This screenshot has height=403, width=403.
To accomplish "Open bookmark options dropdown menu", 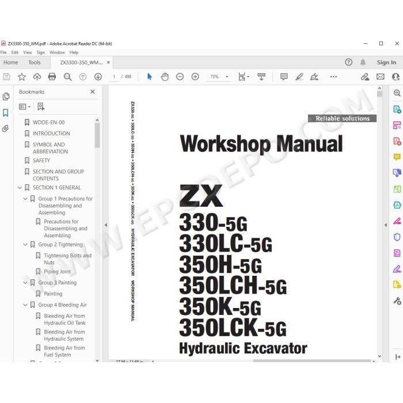I will pyautogui.click(x=25, y=107).
